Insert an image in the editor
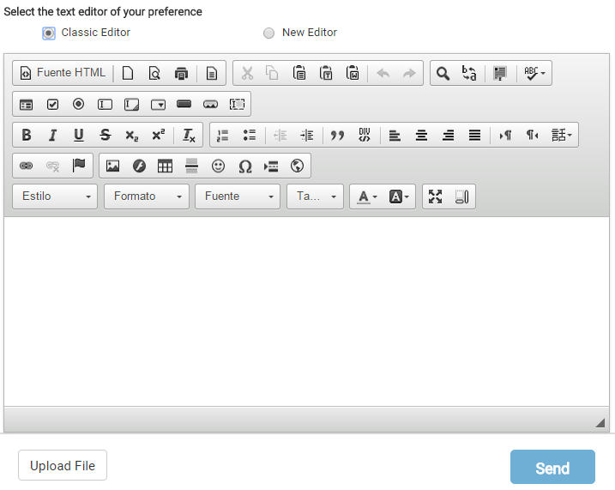The width and height of the screenshot is (615, 490). (112, 166)
